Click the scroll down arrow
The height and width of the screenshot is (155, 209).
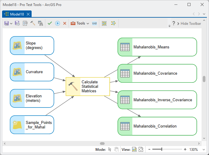[x=204, y=138]
